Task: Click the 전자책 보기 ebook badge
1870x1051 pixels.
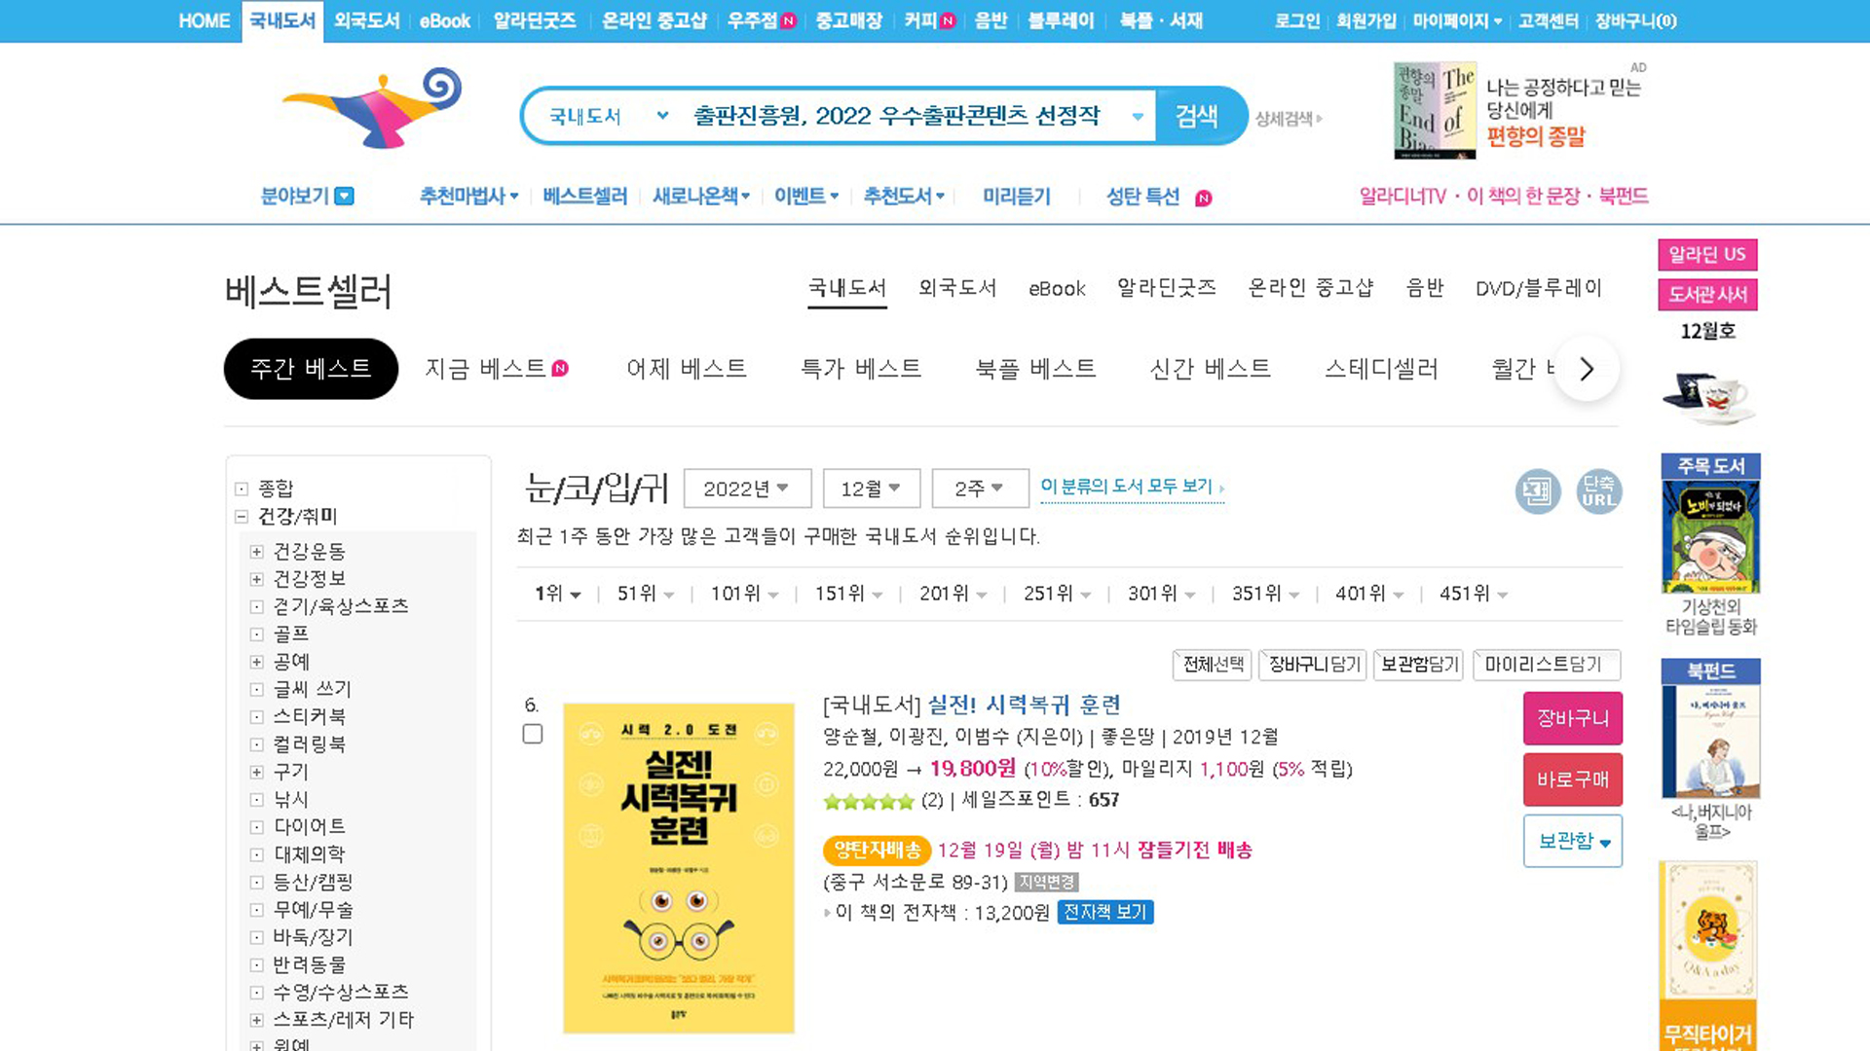Action: coord(1104,913)
